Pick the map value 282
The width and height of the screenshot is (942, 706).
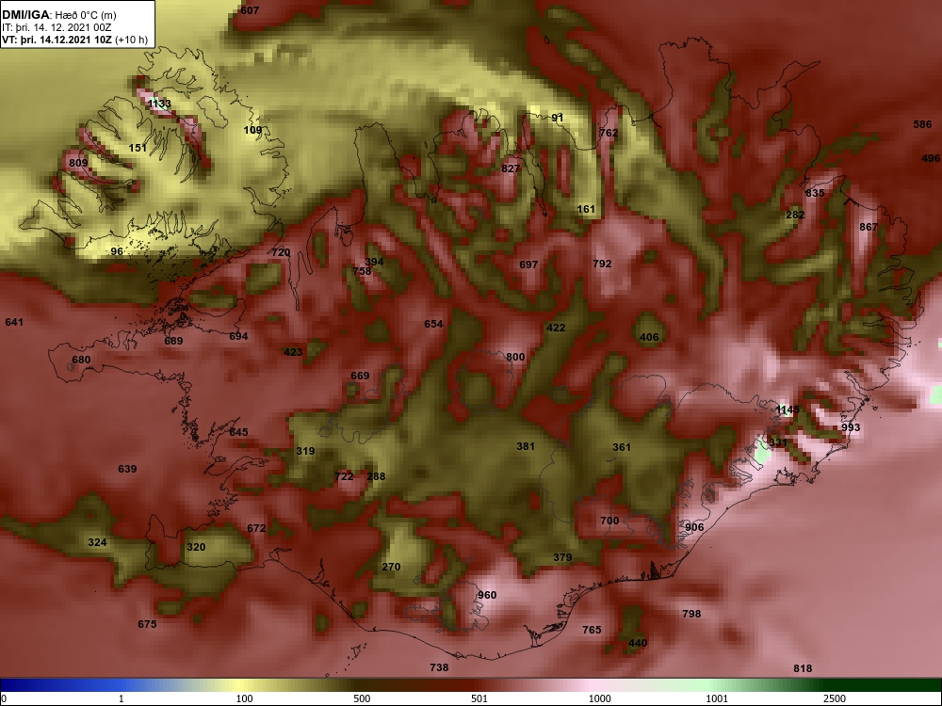click(795, 215)
